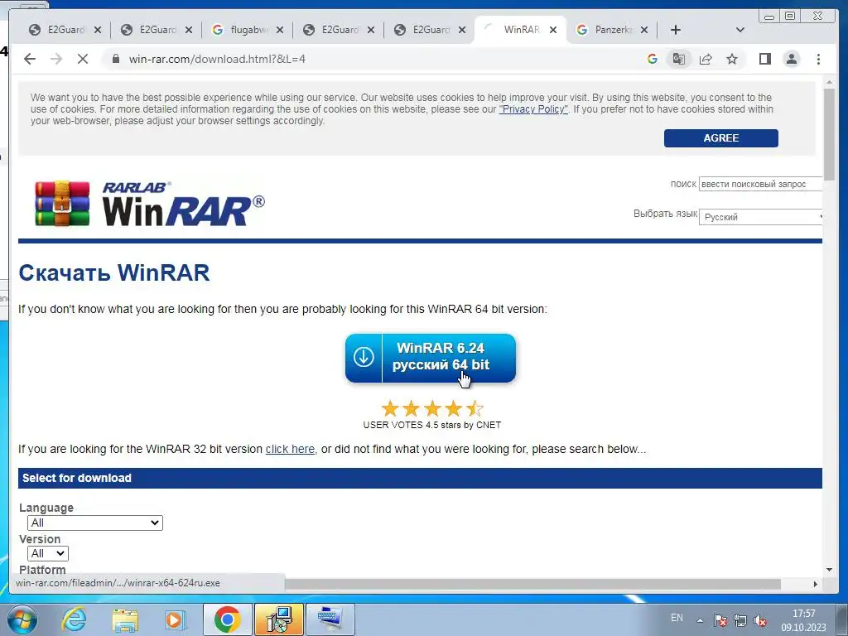Switch to the fourth E2Guard tab

pyautogui.click(x=430, y=30)
